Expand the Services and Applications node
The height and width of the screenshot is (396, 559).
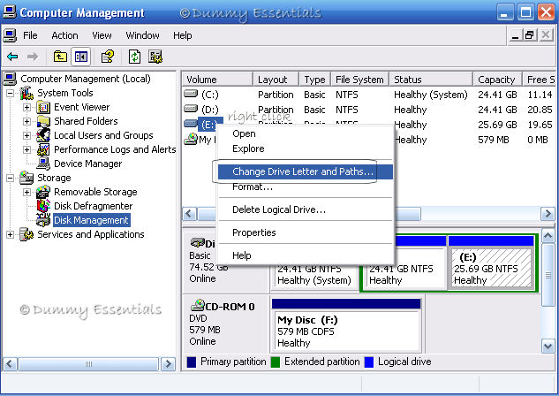click(x=11, y=235)
